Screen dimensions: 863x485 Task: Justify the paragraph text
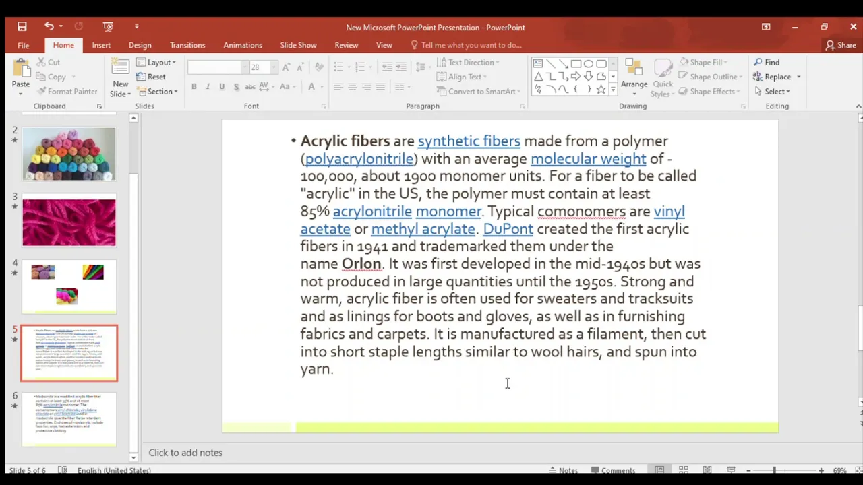381,86
